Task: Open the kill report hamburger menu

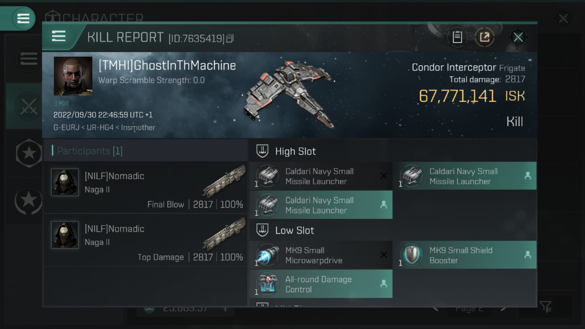Action: [58, 36]
